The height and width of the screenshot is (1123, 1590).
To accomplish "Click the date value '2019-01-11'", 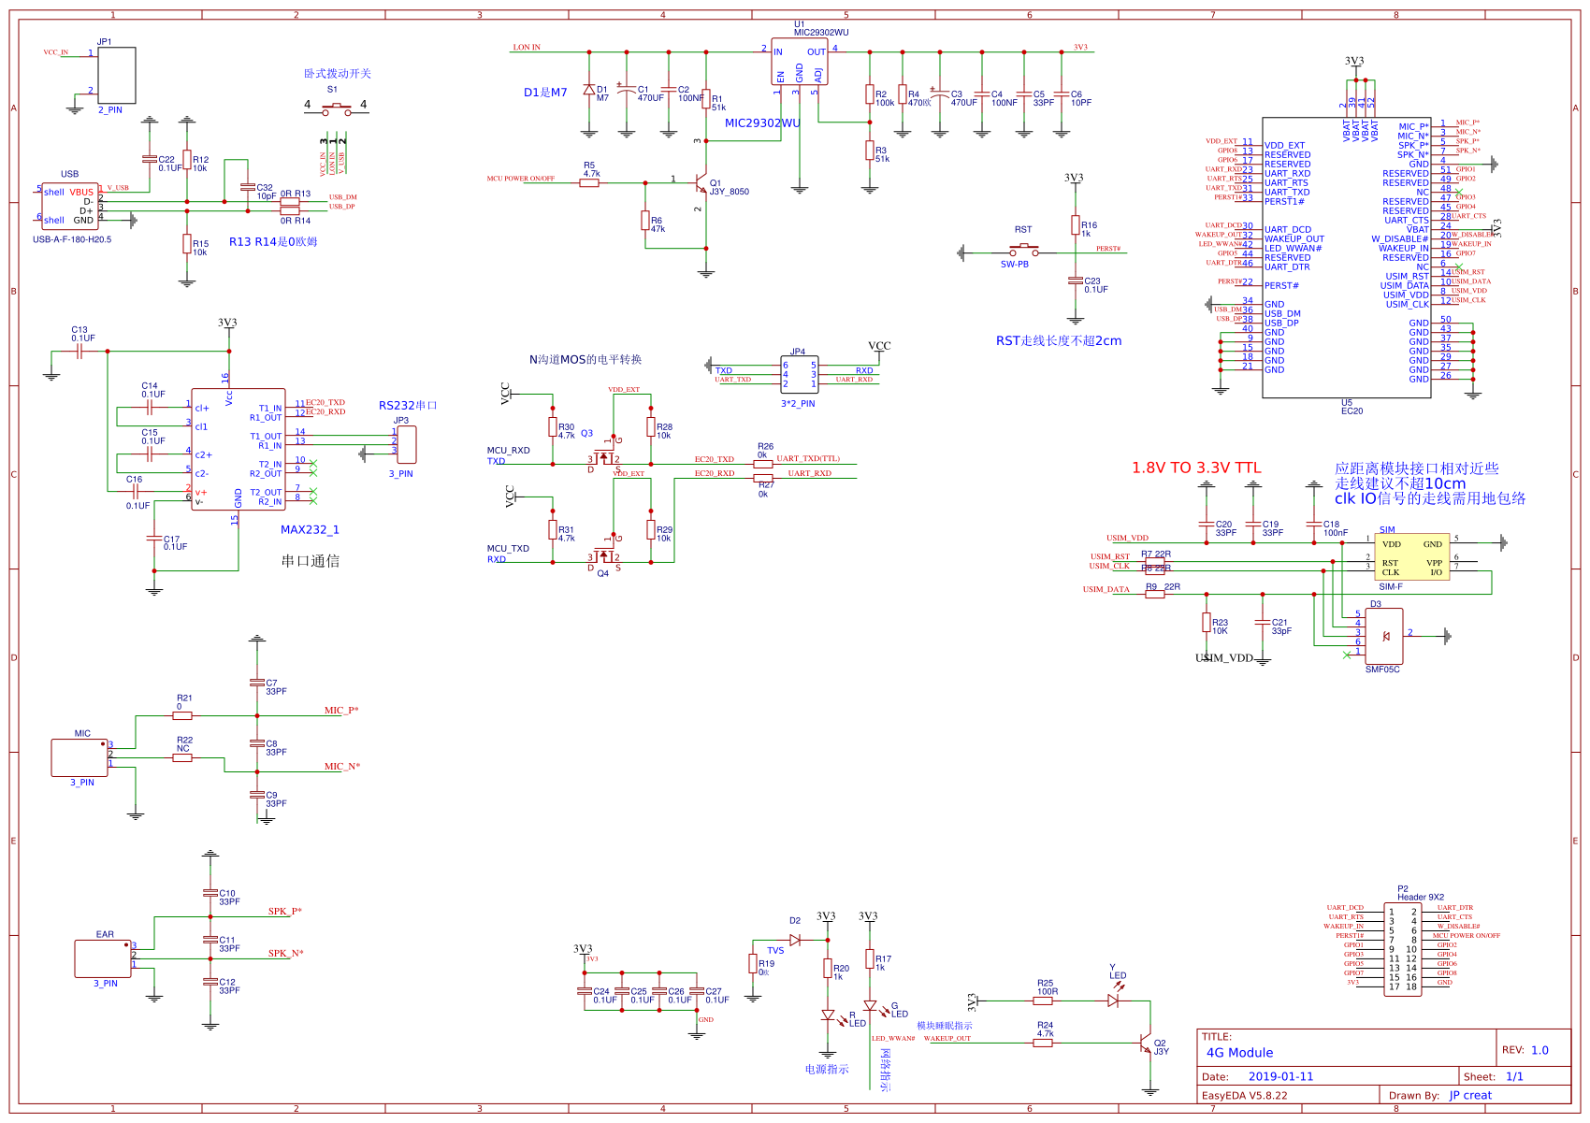I will pos(1280,1077).
